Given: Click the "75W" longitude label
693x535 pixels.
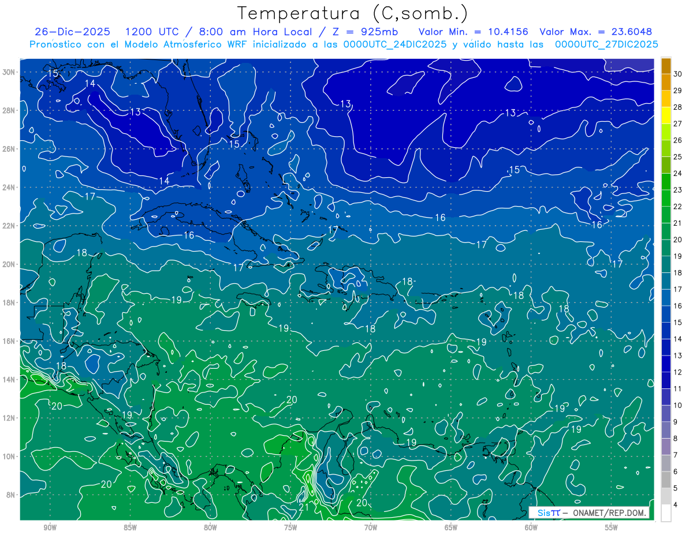Looking at the screenshot, I should (x=290, y=527).
